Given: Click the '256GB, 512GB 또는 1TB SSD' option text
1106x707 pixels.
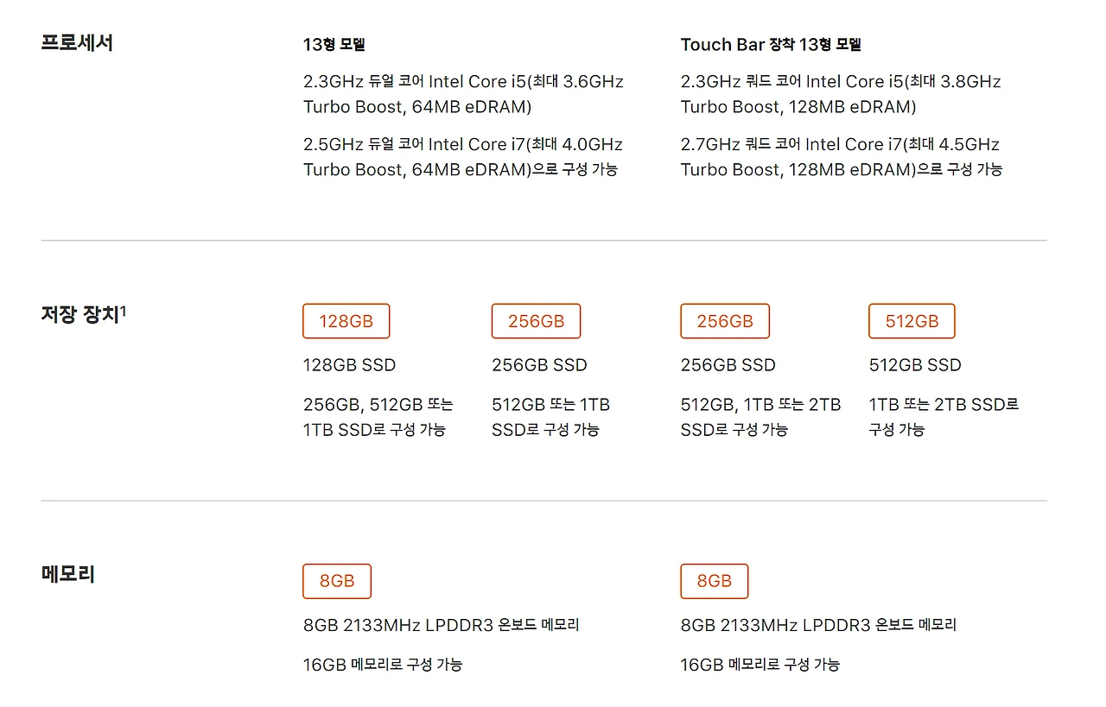Looking at the screenshot, I should pos(378,417).
